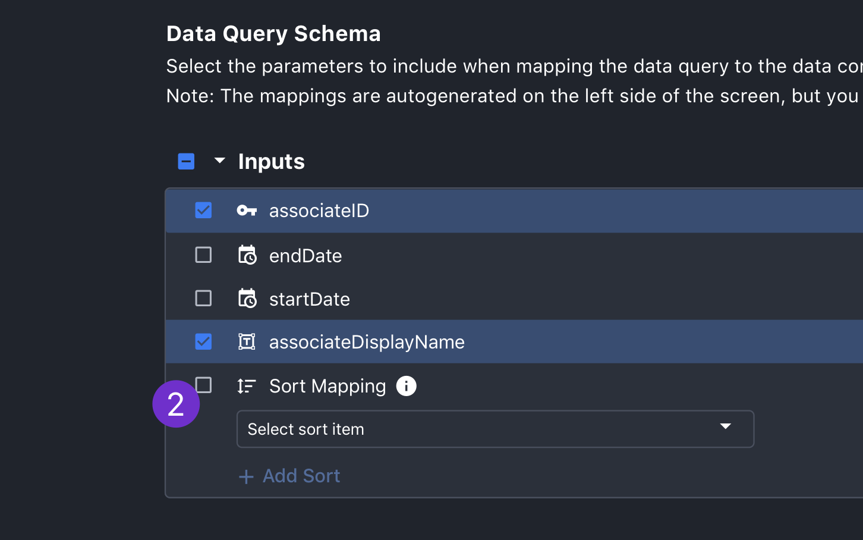Click the key icon beside associateID
863x540 pixels.
click(x=247, y=211)
